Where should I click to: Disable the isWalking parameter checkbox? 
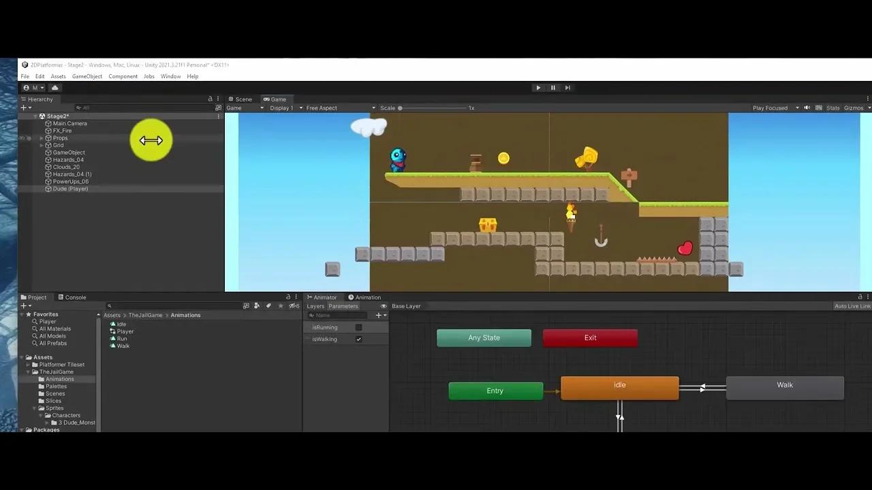[x=359, y=339]
